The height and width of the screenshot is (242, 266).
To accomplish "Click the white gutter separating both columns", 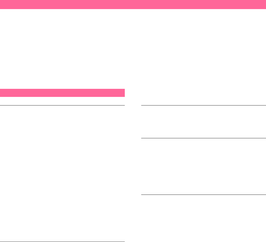I will pos(133,170).
